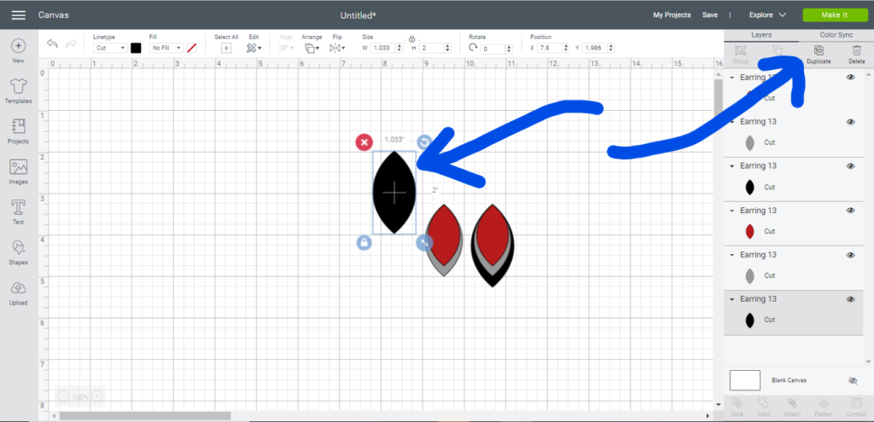This screenshot has height=422, width=874.
Task: Click the lock handle below selected shape
Action: coord(364,242)
